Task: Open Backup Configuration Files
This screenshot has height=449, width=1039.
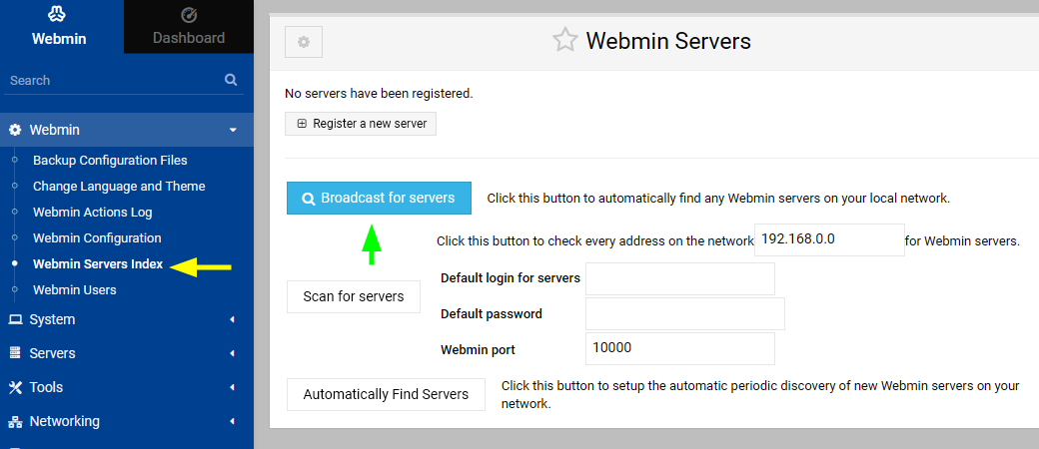Action: (110, 161)
